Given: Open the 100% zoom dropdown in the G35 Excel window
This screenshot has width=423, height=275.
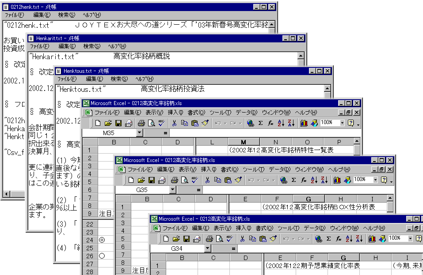Looking at the screenshot, I should 376,180.
